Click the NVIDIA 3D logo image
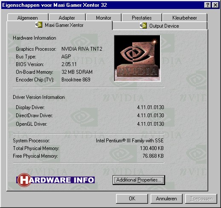 pos(137,58)
